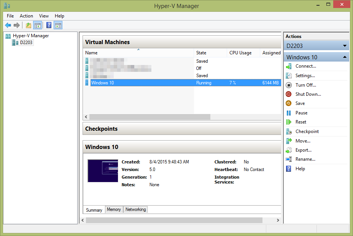Screen dimensions: 353x236
Task: Click the Up One Level folder icon
Action: point(29,25)
